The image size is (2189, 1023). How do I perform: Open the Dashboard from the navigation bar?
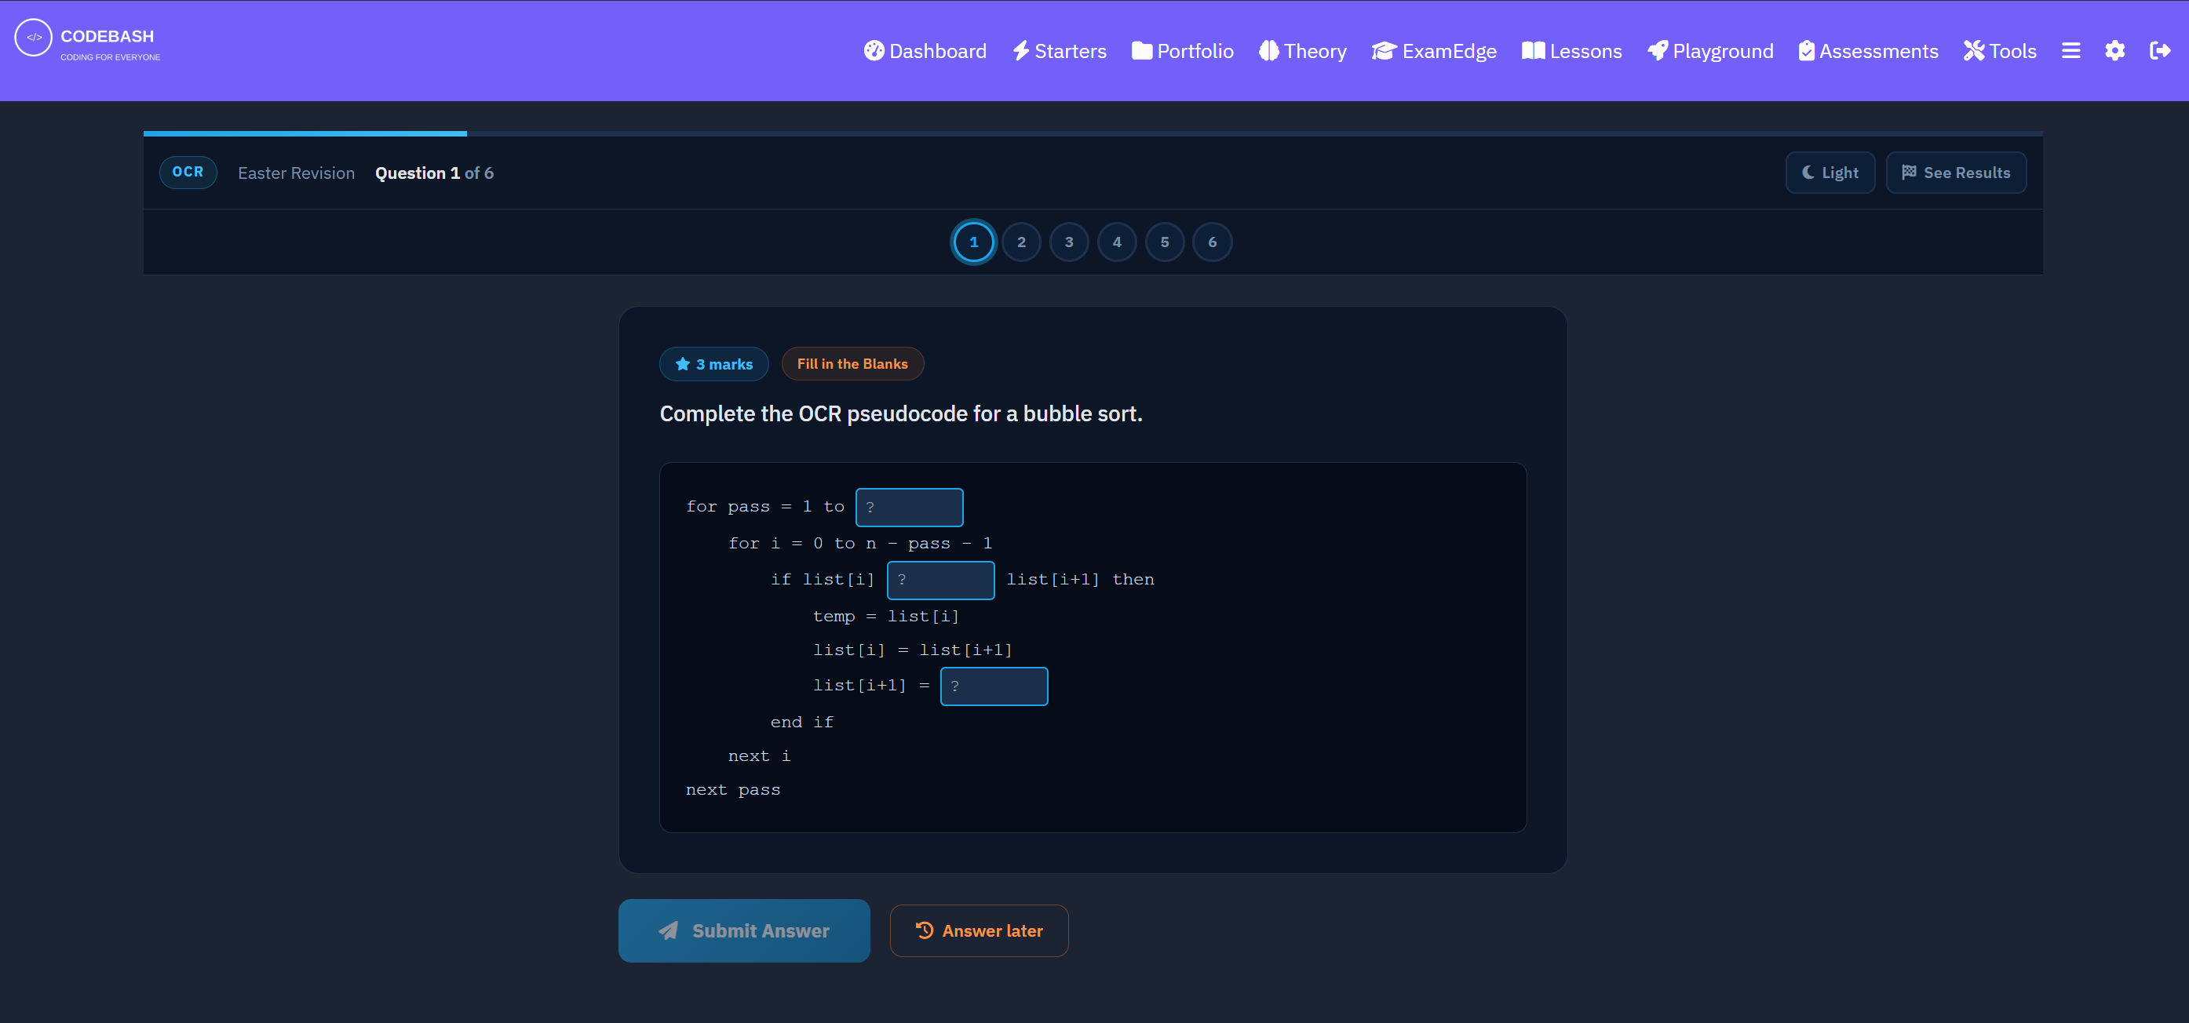(x=925, y=51)
